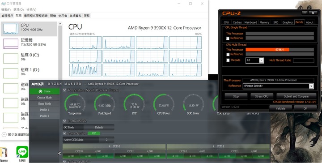
Task: Select OC Mode in Control Mode row
Action: click(x=73, y=128)
